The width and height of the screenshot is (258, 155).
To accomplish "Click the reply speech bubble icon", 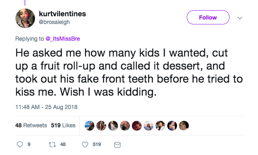I will [20, 144].
